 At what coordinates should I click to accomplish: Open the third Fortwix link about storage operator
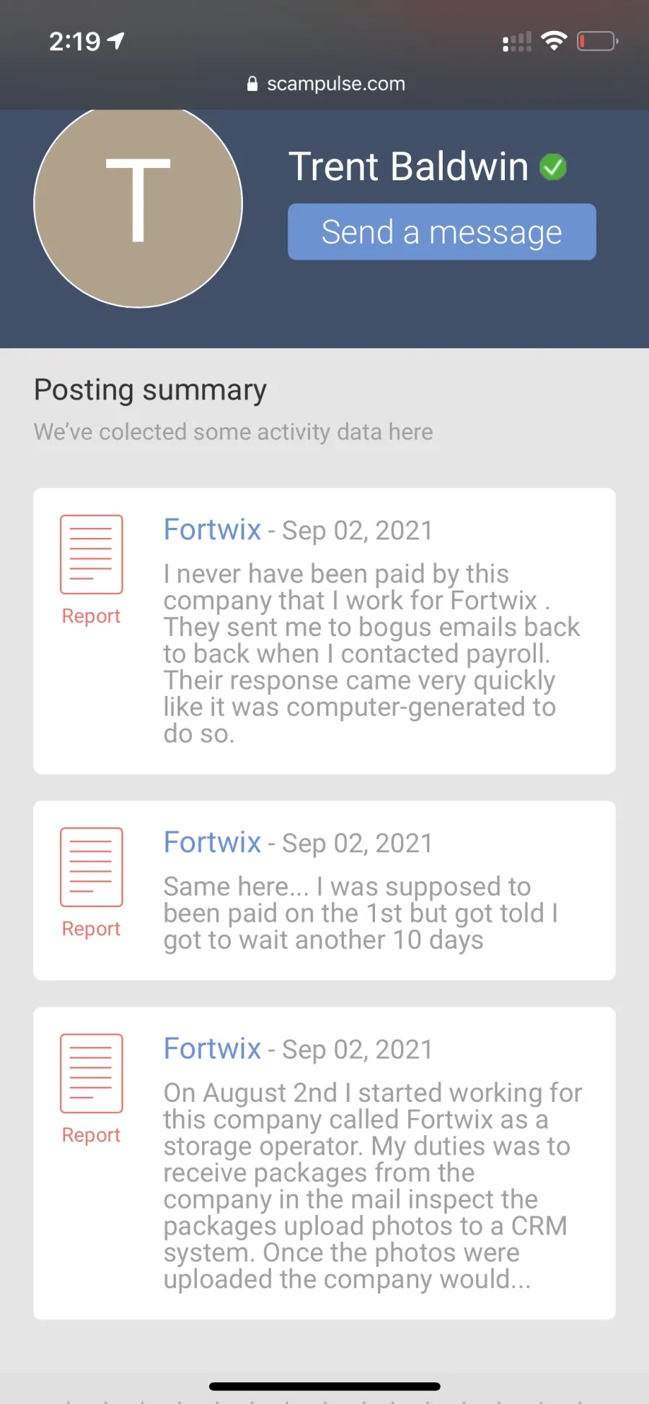pyautogui.click(x=212, y=1048)
